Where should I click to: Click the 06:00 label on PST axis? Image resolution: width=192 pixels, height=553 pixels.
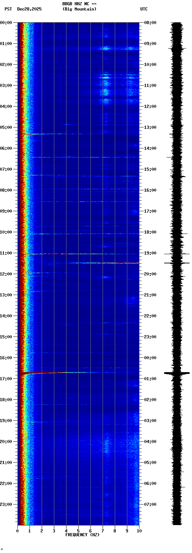6,148
